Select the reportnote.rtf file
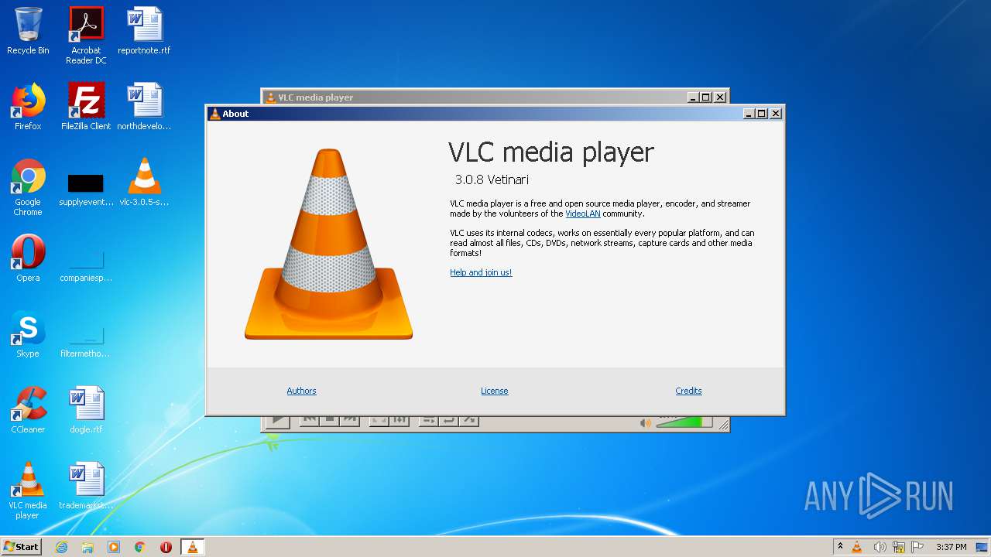The width and height of the screenshot is (991, 557). 144,31
